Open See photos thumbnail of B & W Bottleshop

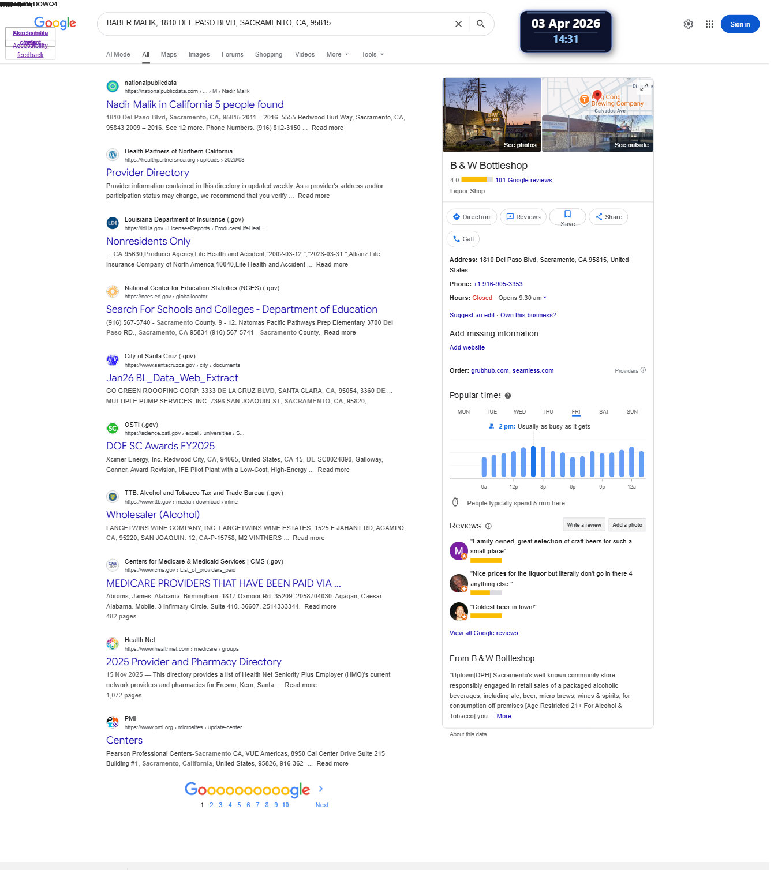(492, 115)
